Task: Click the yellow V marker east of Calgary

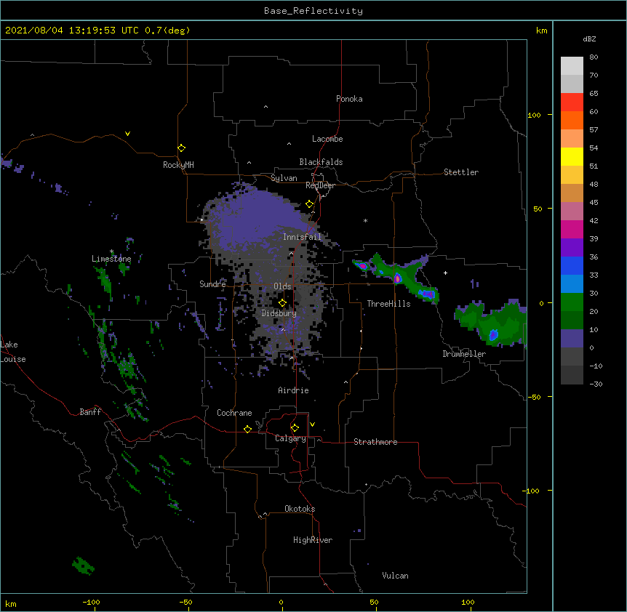Action: point(312,424)
